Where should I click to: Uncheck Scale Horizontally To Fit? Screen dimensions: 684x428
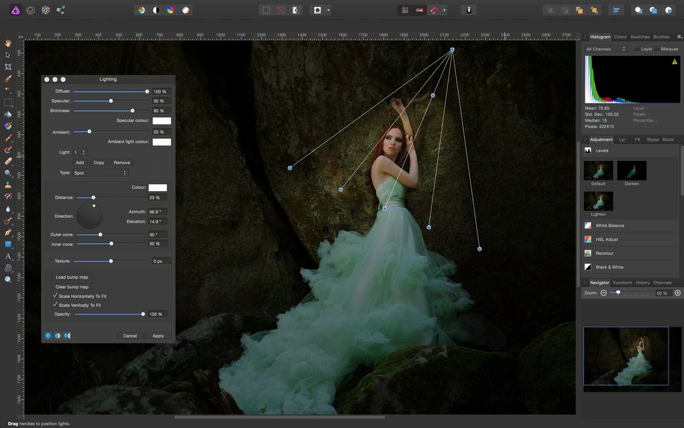(55, 296)
